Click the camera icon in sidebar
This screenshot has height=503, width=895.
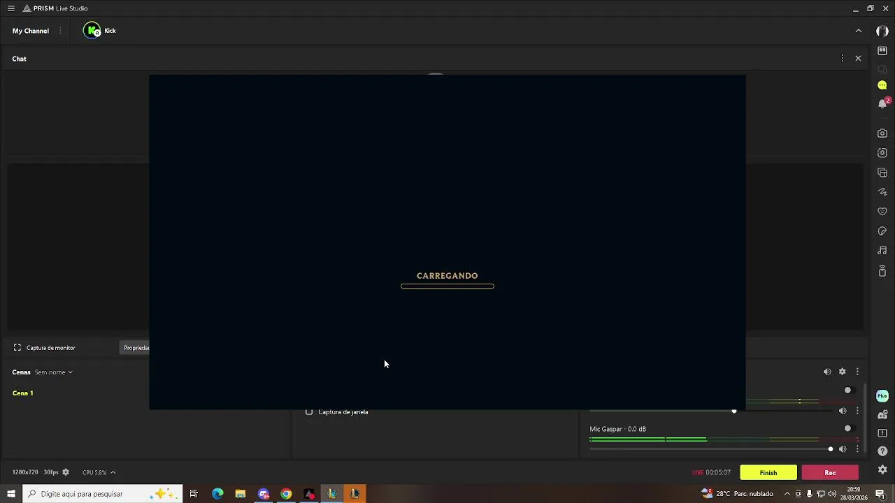[882, 133]
